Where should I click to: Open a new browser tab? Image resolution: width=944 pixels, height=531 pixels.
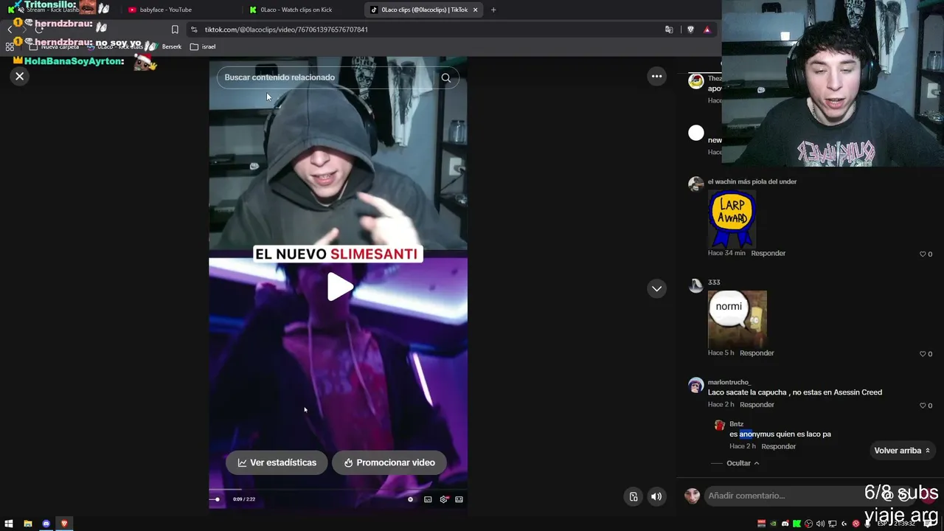pos(493,10)
